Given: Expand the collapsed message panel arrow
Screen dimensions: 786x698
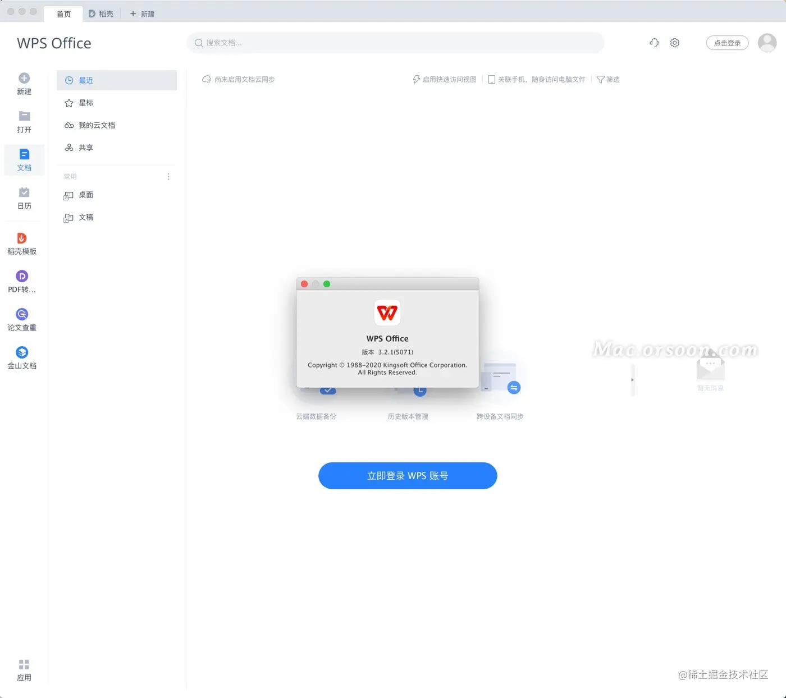Looking at the screenshot, I should tap(632, 380).
